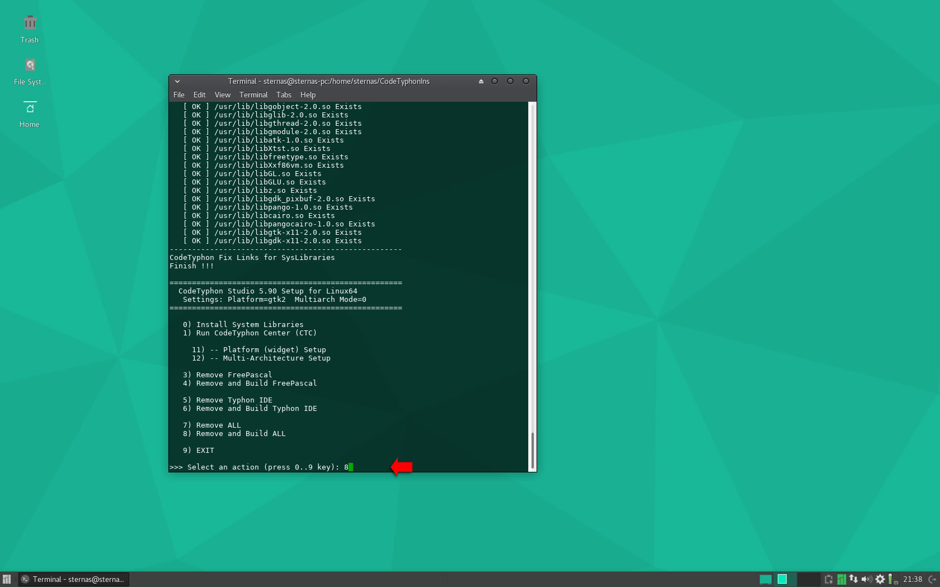Click the libz.so Exists line

coord(250,191)
